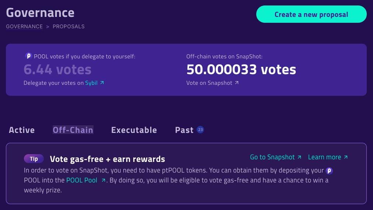Switch to the Active proposals tab
The image size is (373, 210).
(22, 130)
